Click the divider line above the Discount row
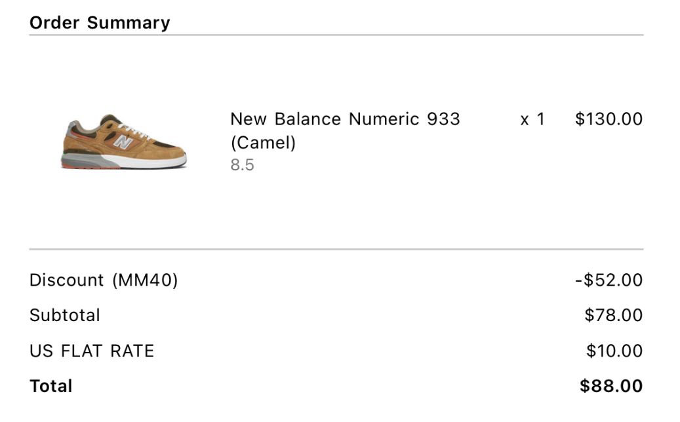Screen dimensions: 680x422 336,249
